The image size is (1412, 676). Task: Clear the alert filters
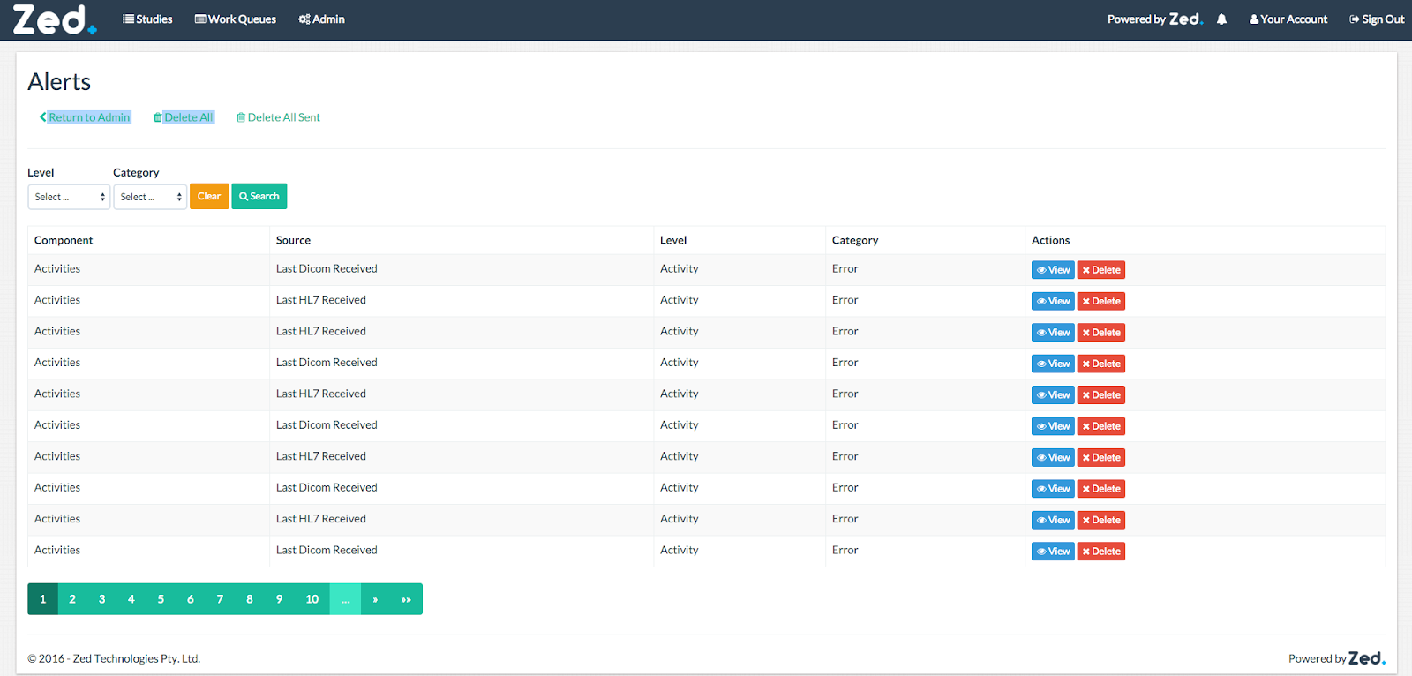click(209, 196)
